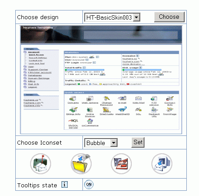Click the MySQL Server icon in preview
Viewport: 199px width, 196px height.
pos(73,121)
